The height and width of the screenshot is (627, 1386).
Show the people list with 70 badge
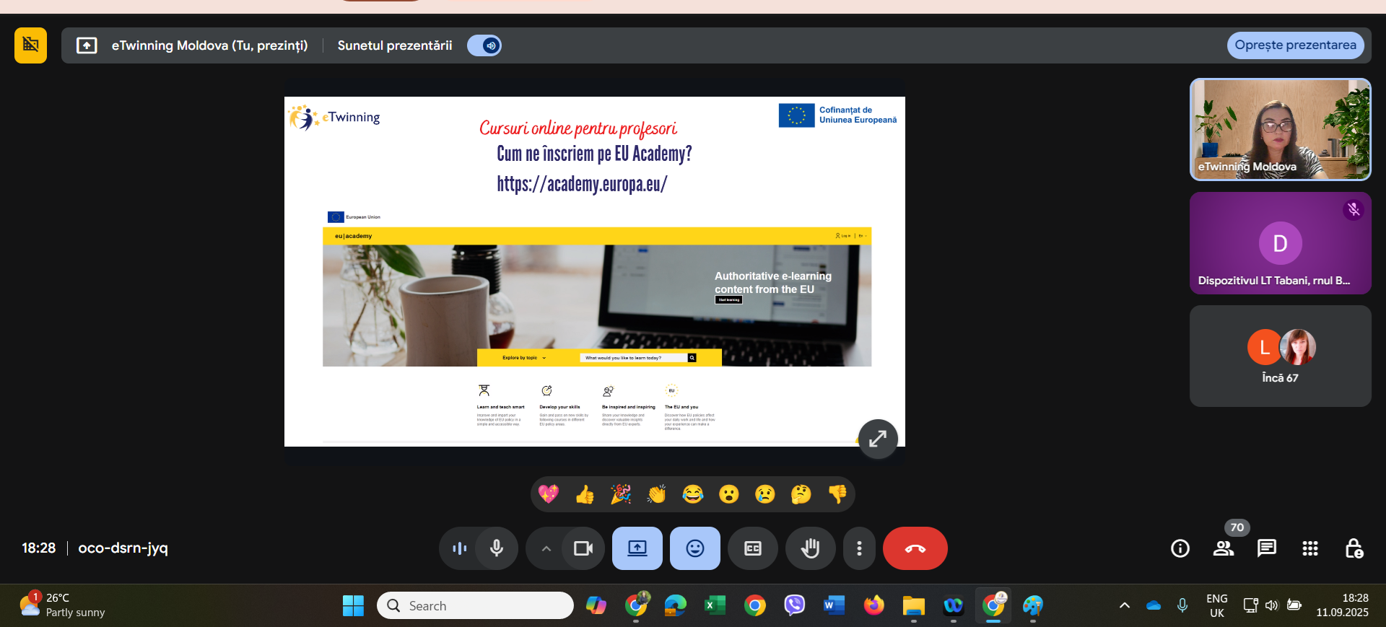tap(1224, 548)
